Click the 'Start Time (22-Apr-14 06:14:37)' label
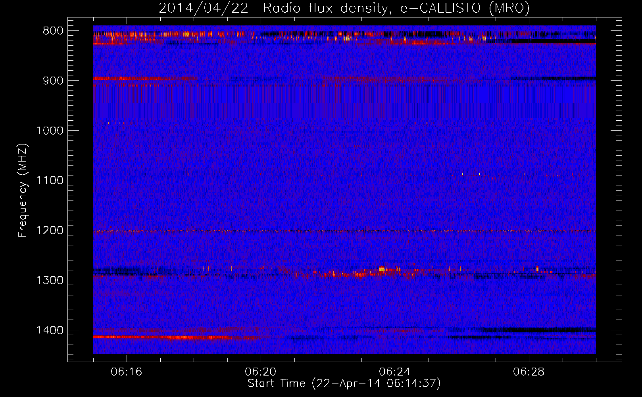 coord(344,384)
